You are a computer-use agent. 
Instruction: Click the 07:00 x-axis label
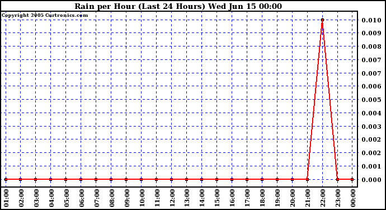tap(96, 198)
